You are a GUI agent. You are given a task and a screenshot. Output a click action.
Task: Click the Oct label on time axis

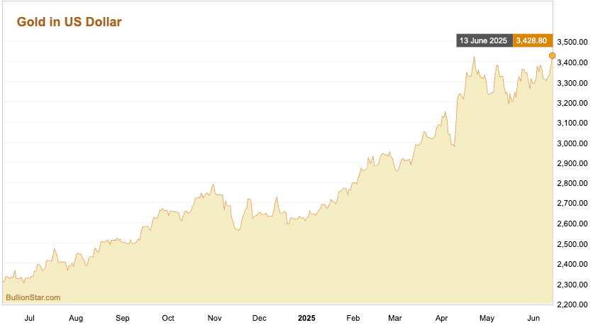point(168,319)
